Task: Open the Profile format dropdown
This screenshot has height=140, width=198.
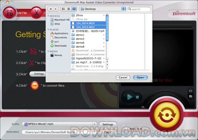Action: pyautogui.click(x=59, y=124)
